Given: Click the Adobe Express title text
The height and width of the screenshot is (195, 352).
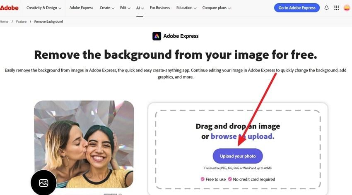Looking at the screenshot, I should click(181, 36).
